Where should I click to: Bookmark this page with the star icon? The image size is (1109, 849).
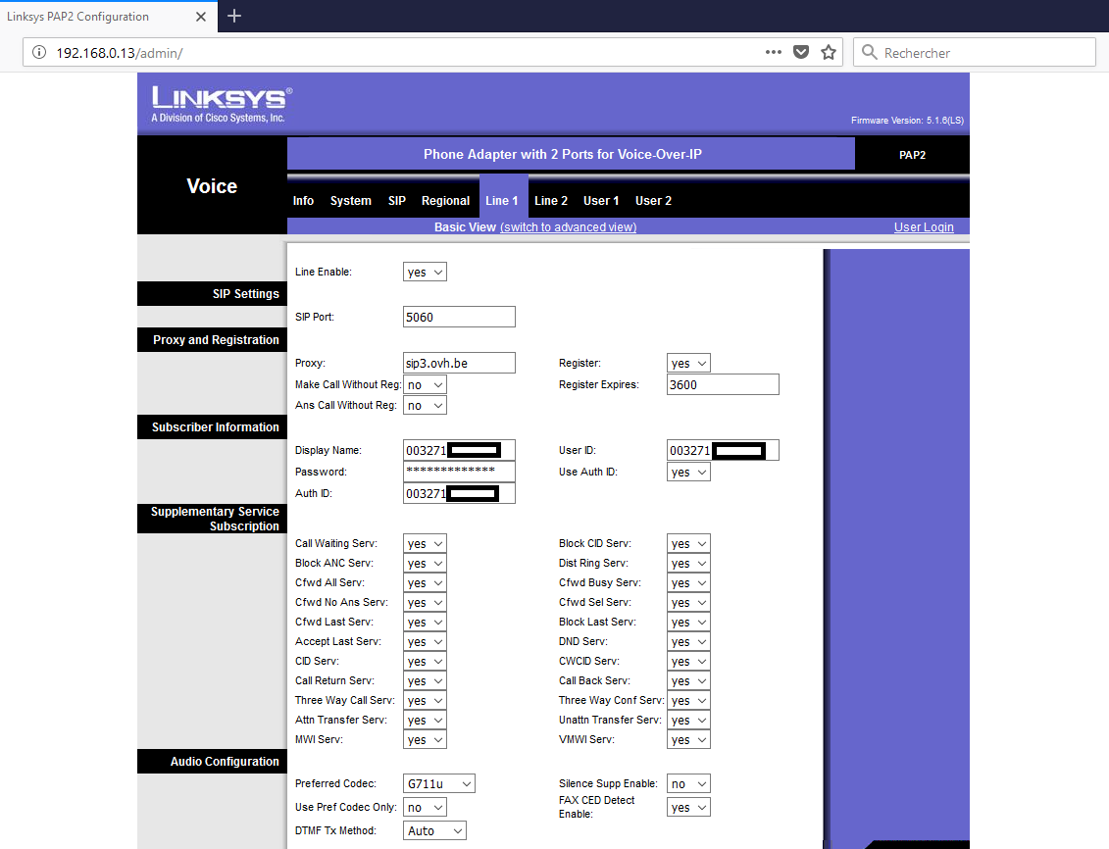coord(829,53)
